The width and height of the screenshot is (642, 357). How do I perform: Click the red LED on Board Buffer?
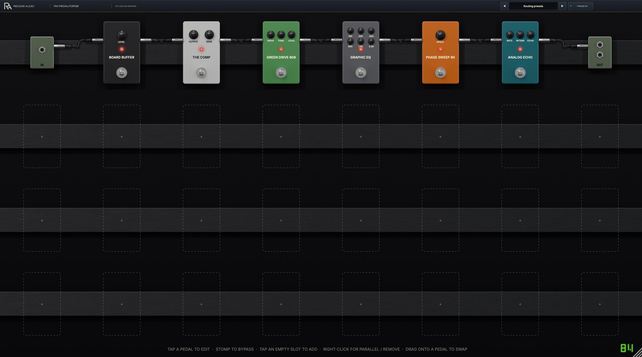tap(122, 49)
